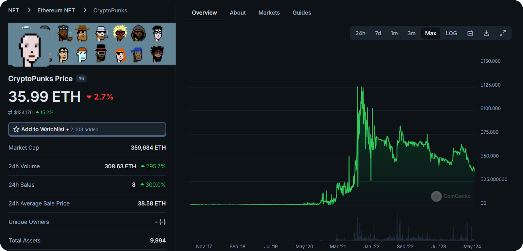
Task: Click the 35.99 ETH price value
Action: point(44,97)
